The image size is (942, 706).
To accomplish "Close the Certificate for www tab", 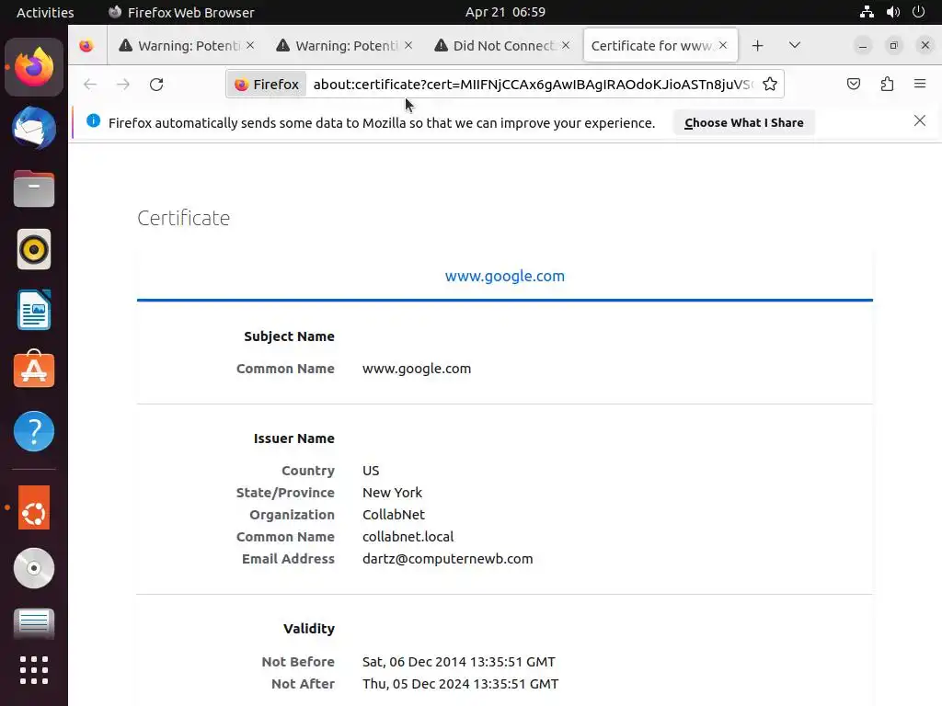I will pos(723,46).
